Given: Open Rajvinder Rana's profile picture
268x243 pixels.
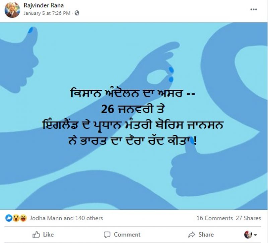Looking at the screenshot, I should coord(12,10).
